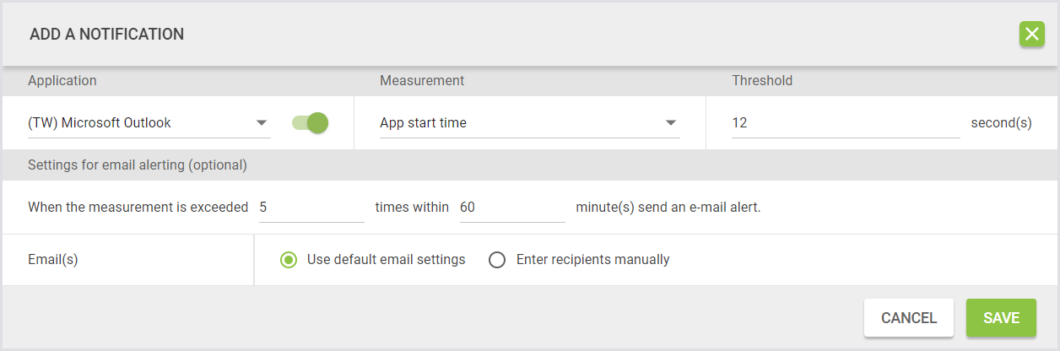The height and width of the screenshot is (351, 1060).
Task: Toggle the green switch next to Application
Action: coord(310,123)
